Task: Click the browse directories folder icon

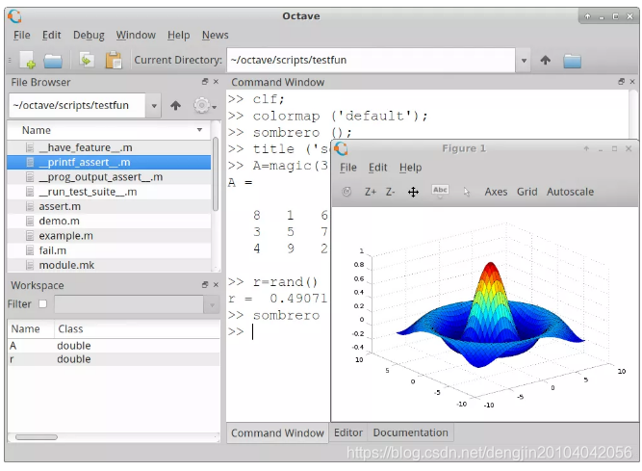Action: [573, 61]
